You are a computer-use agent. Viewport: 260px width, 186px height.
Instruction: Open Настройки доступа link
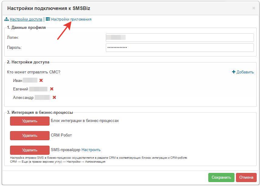tap(26, 19)
